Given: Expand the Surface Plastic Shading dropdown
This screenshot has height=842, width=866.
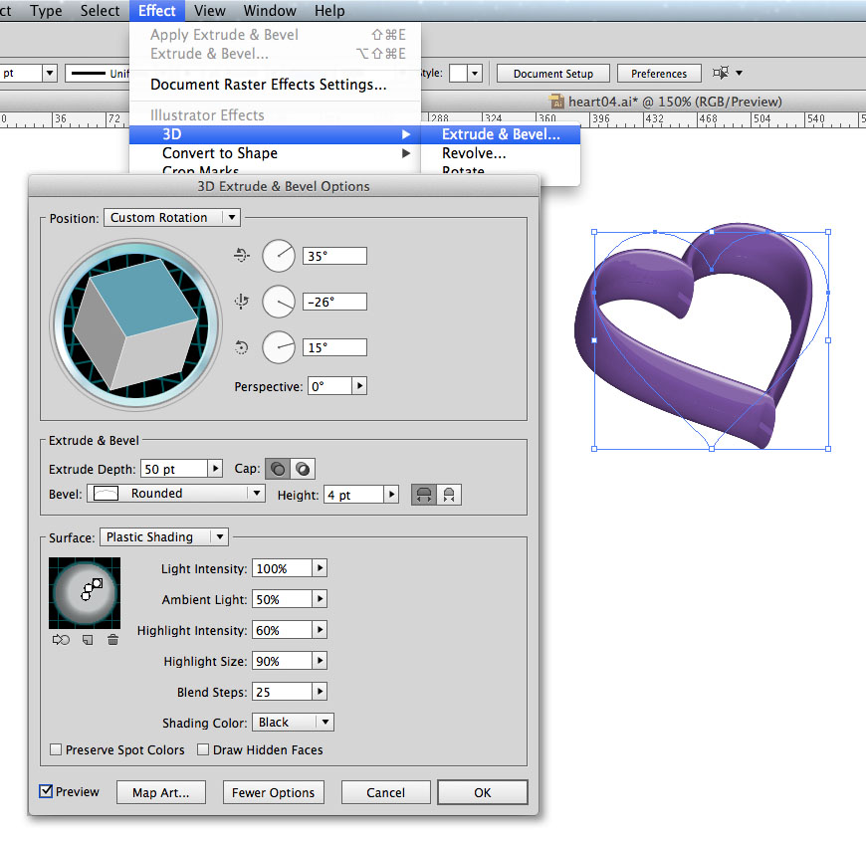Looking at the screenshot, I should click(x=163, y=536).
